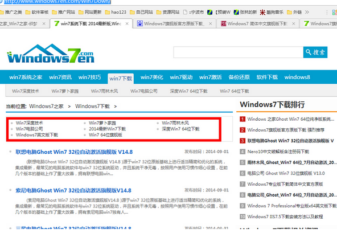Open the 外链 bookmark folder
Screen dimensions: 337x241
[294, 12]
